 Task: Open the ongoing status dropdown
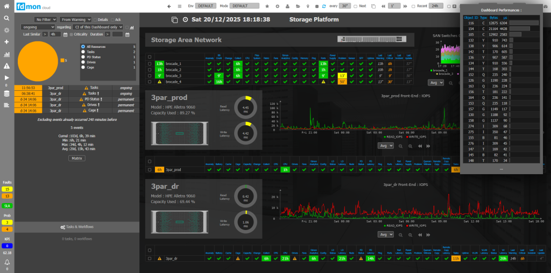(x=38, y=27)
